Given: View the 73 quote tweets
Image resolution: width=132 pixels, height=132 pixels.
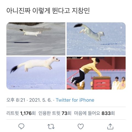Looking at the screenshot, I should click(x=55, y=113).
